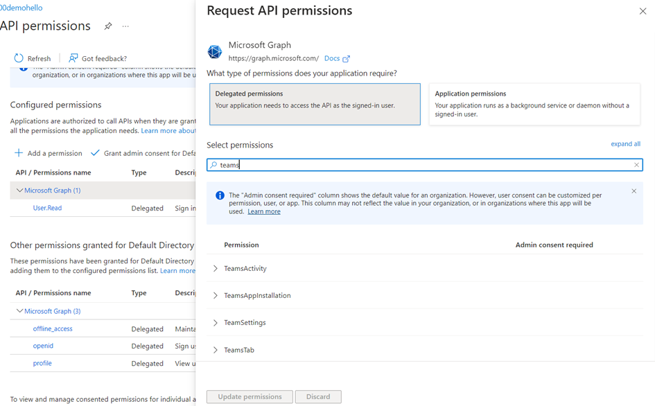
Task: Open the openid permission
Action: [x=43, y=346]
